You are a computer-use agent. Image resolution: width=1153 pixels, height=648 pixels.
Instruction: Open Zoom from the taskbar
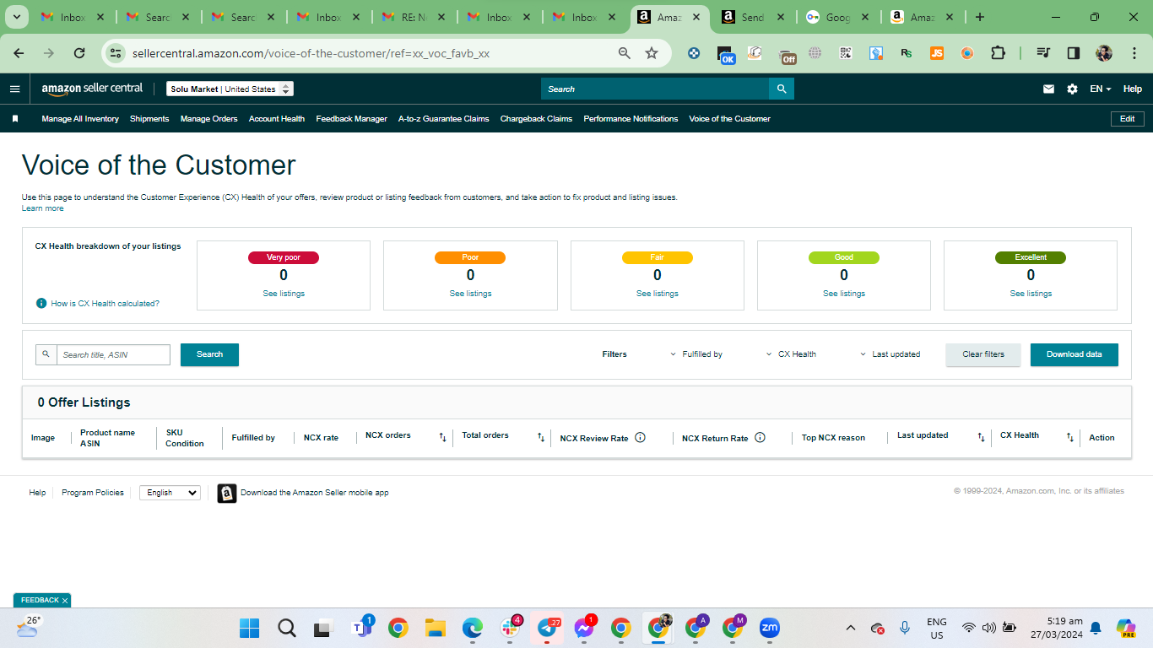tap(769, 628)
